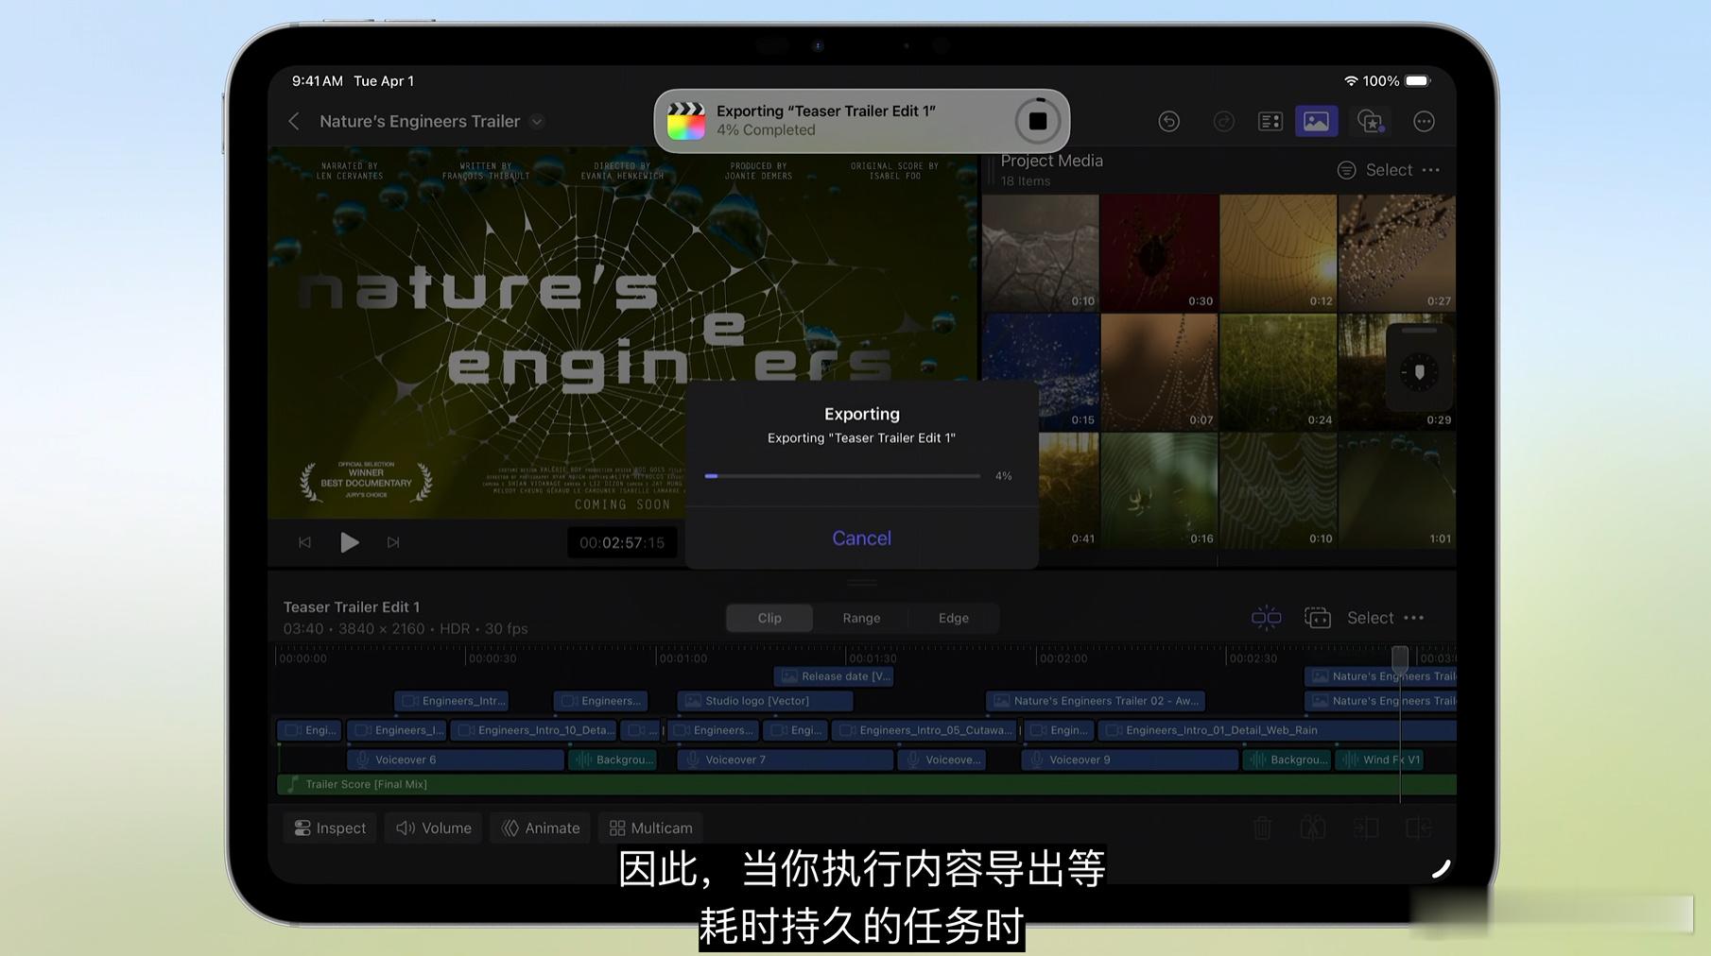Select the Clip mode tab
This screenshot has width=1711, height=956.
(769, 618)
